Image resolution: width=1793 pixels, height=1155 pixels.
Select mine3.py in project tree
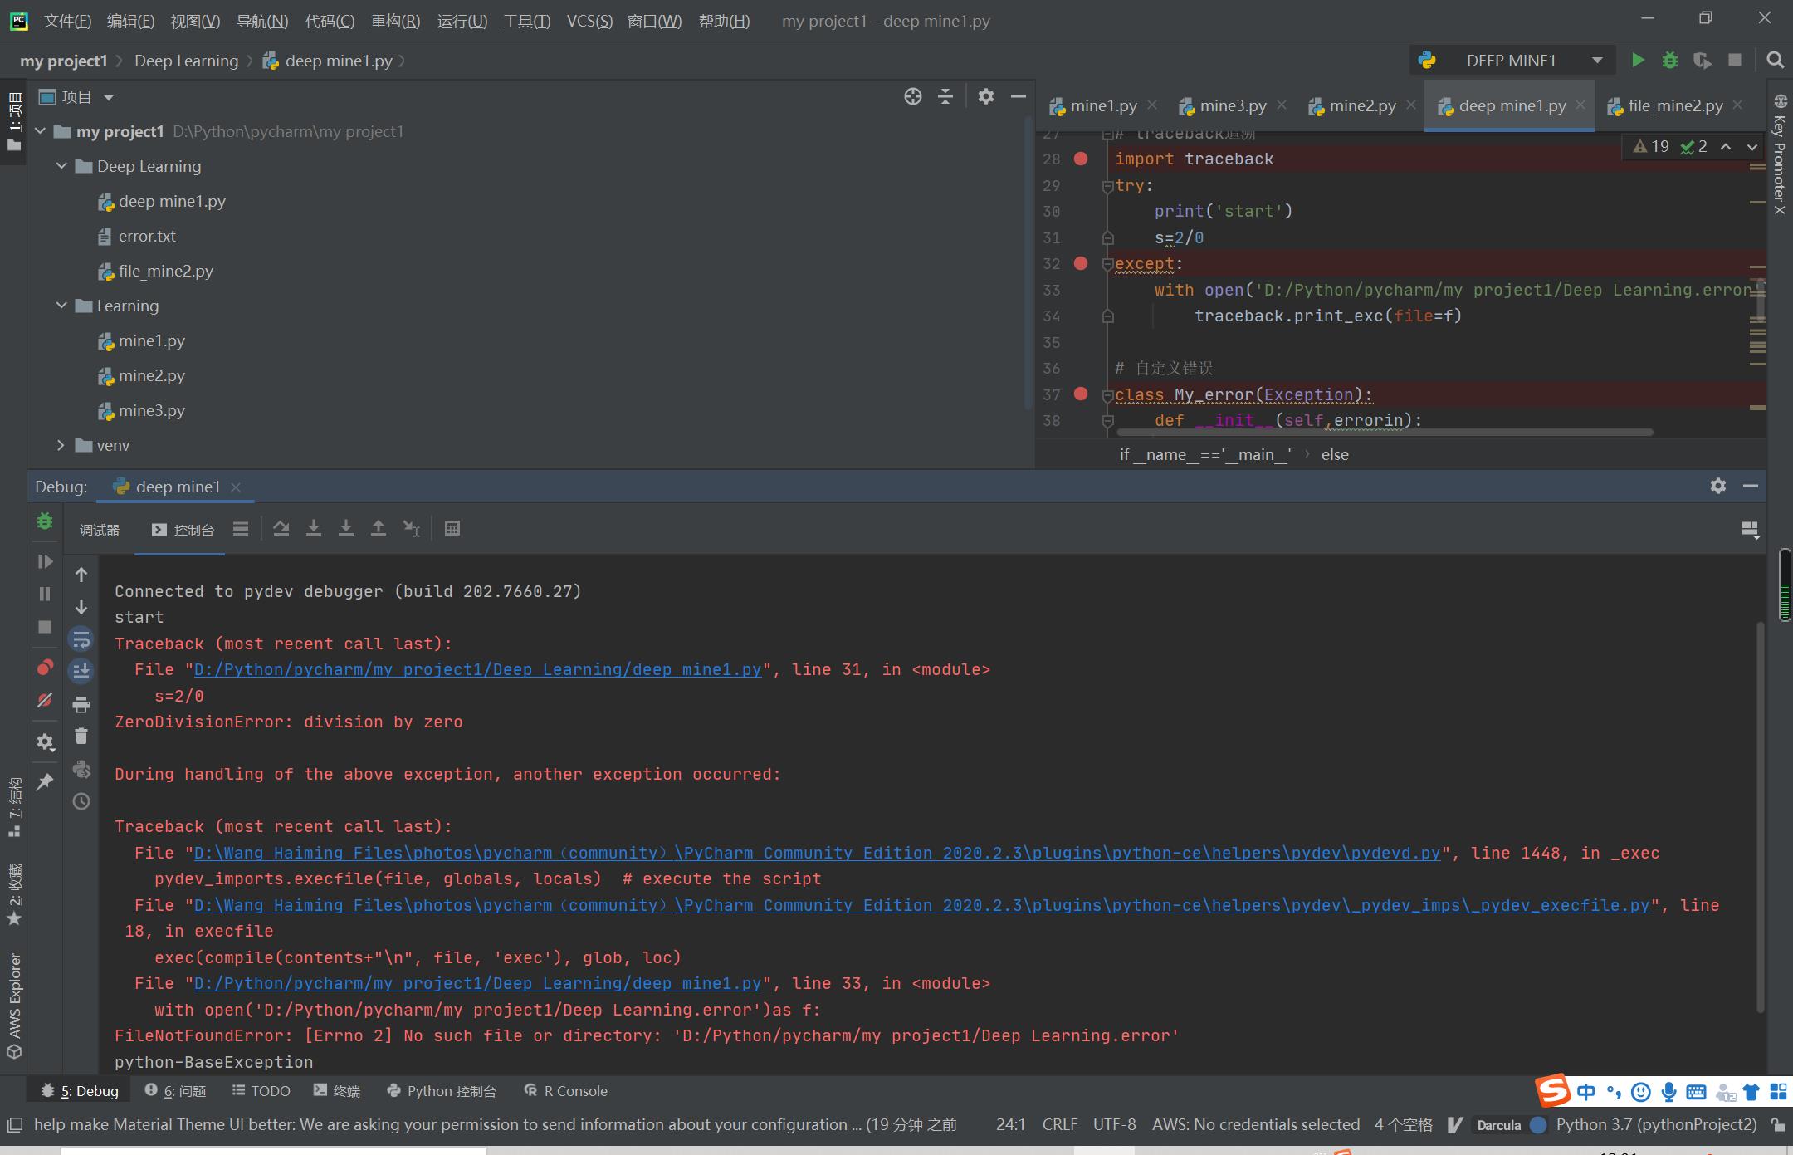pos(151,410)
